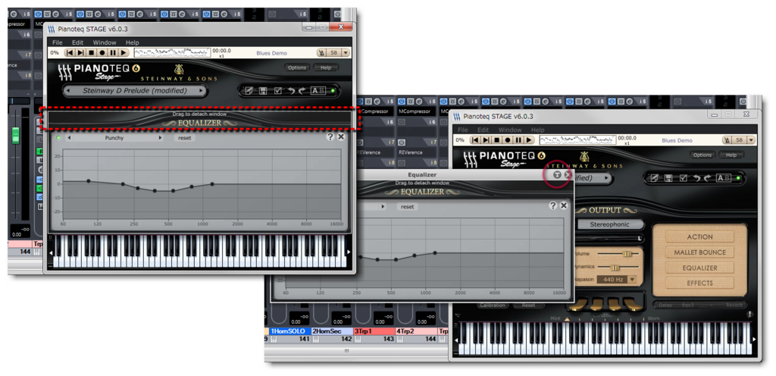The height and width of the screenshot is (376, 776).
Task: Stop playback in right Pianoteq window
Action: tap(497, 140)
